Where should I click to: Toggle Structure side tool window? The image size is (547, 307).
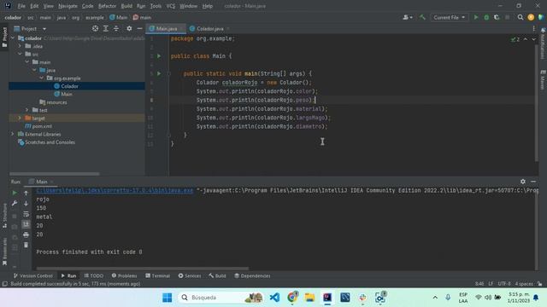[x=4, y=215]
